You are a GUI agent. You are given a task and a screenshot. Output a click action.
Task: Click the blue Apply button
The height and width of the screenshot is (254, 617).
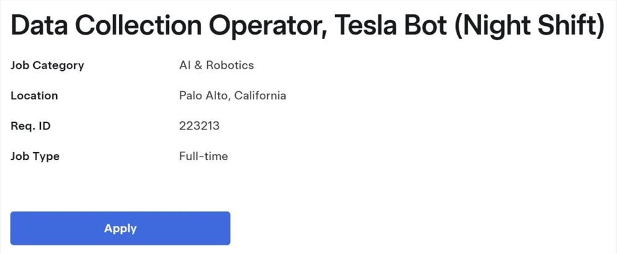click(x=120, y=228)
